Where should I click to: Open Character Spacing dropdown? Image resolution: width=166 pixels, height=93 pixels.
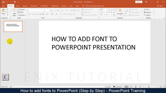tap(43, 14)
